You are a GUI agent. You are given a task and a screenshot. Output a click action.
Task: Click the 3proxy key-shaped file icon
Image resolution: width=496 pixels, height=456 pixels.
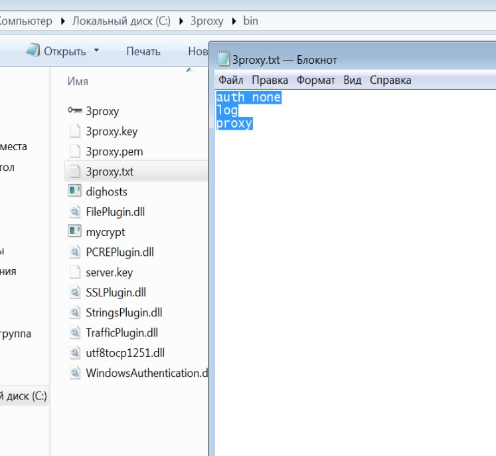pos(75,110)
